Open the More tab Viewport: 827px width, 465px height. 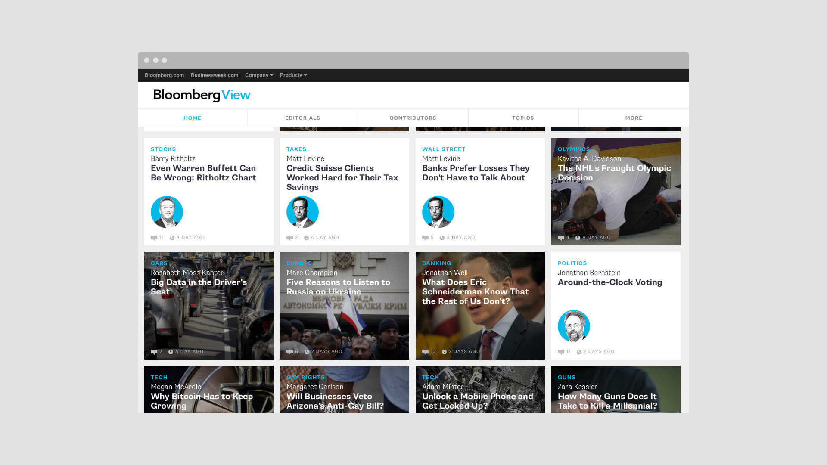point(634,118)
